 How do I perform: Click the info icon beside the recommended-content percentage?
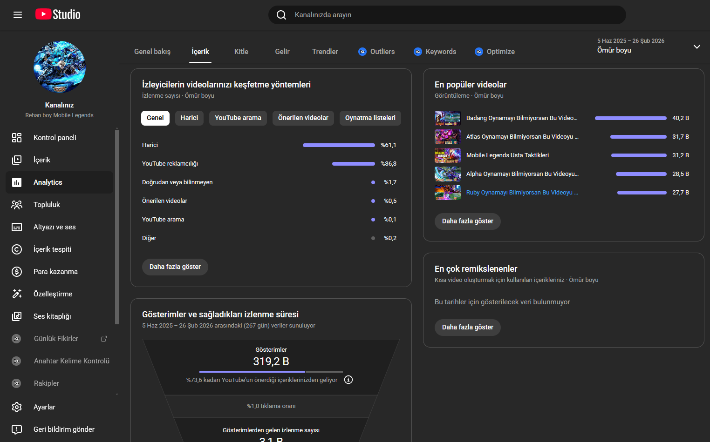click(348, 380)
